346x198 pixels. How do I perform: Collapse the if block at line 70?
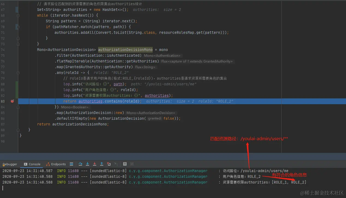click(x=18, y=27)
